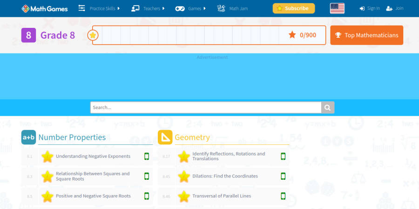Viewport: 419px width, 209px height.
Task: Open the Number Properties heading
Action: [x=72, y=137]
